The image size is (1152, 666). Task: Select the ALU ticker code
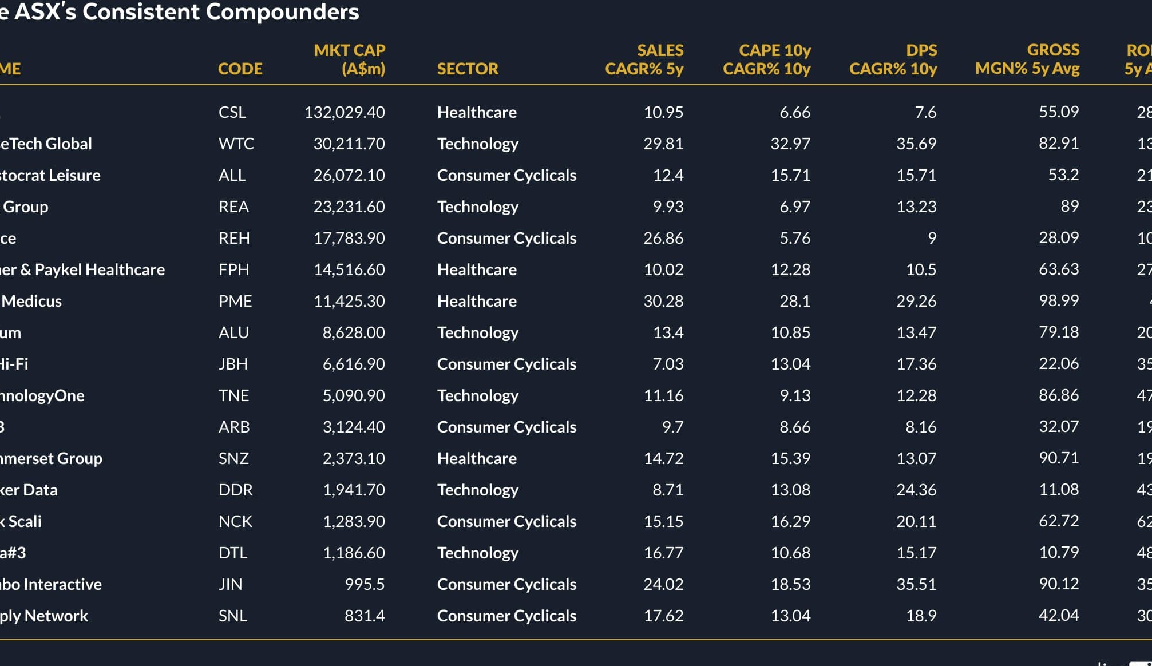233,332
